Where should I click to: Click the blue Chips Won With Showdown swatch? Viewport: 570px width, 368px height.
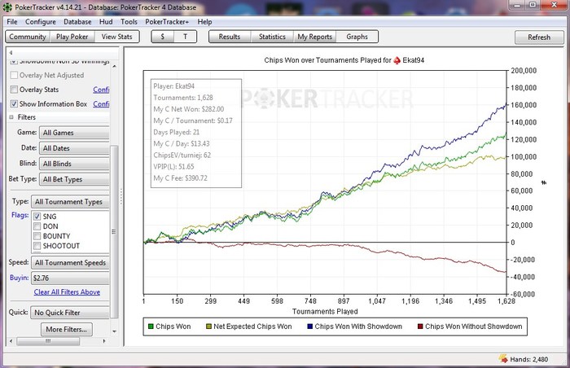point(309,326)
